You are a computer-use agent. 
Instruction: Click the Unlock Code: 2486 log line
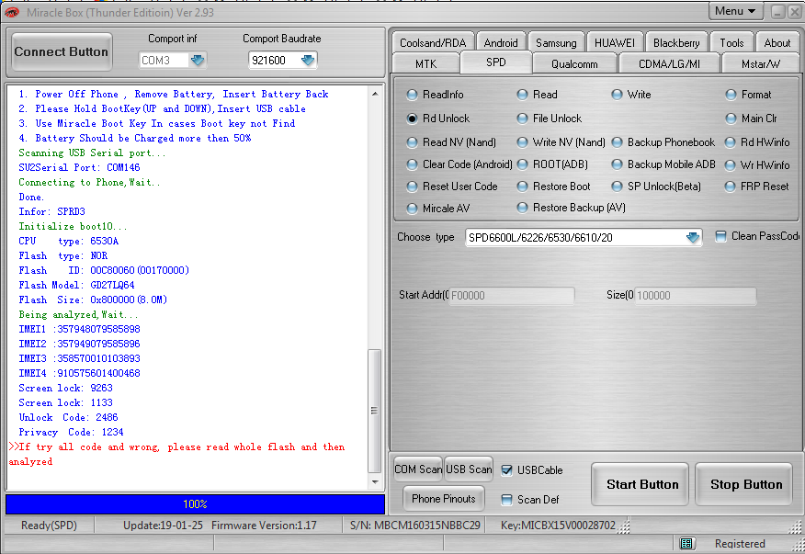[x=68, y=417]
